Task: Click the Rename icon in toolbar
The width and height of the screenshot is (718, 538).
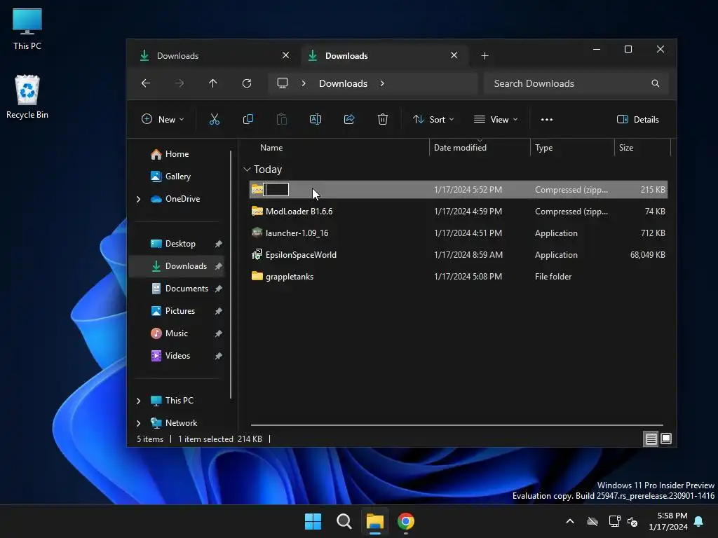Action: coord(315,119)
